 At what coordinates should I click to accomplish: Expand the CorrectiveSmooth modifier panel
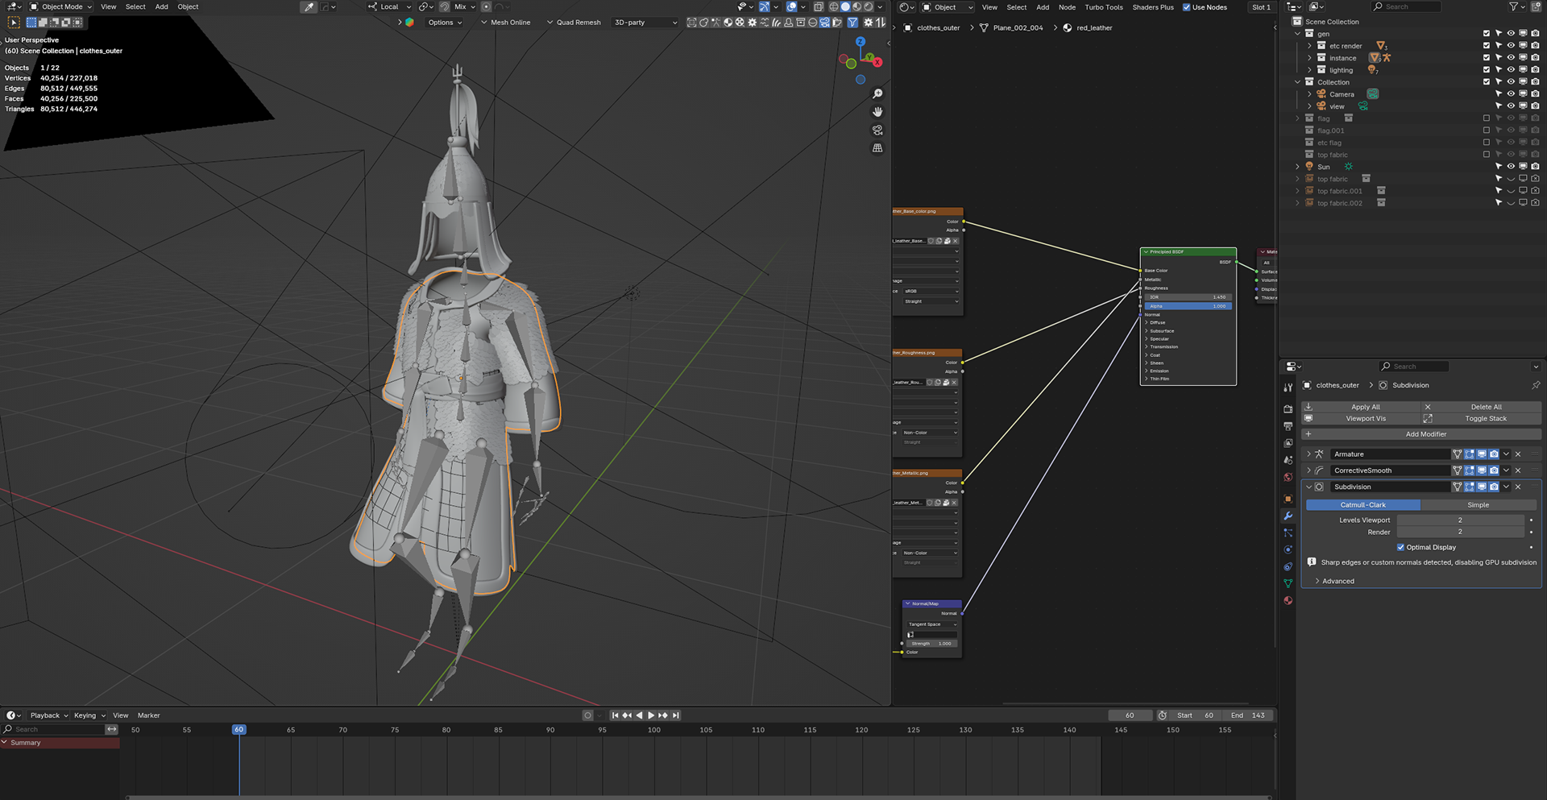pyautogui.click(x=1309, y=470)
